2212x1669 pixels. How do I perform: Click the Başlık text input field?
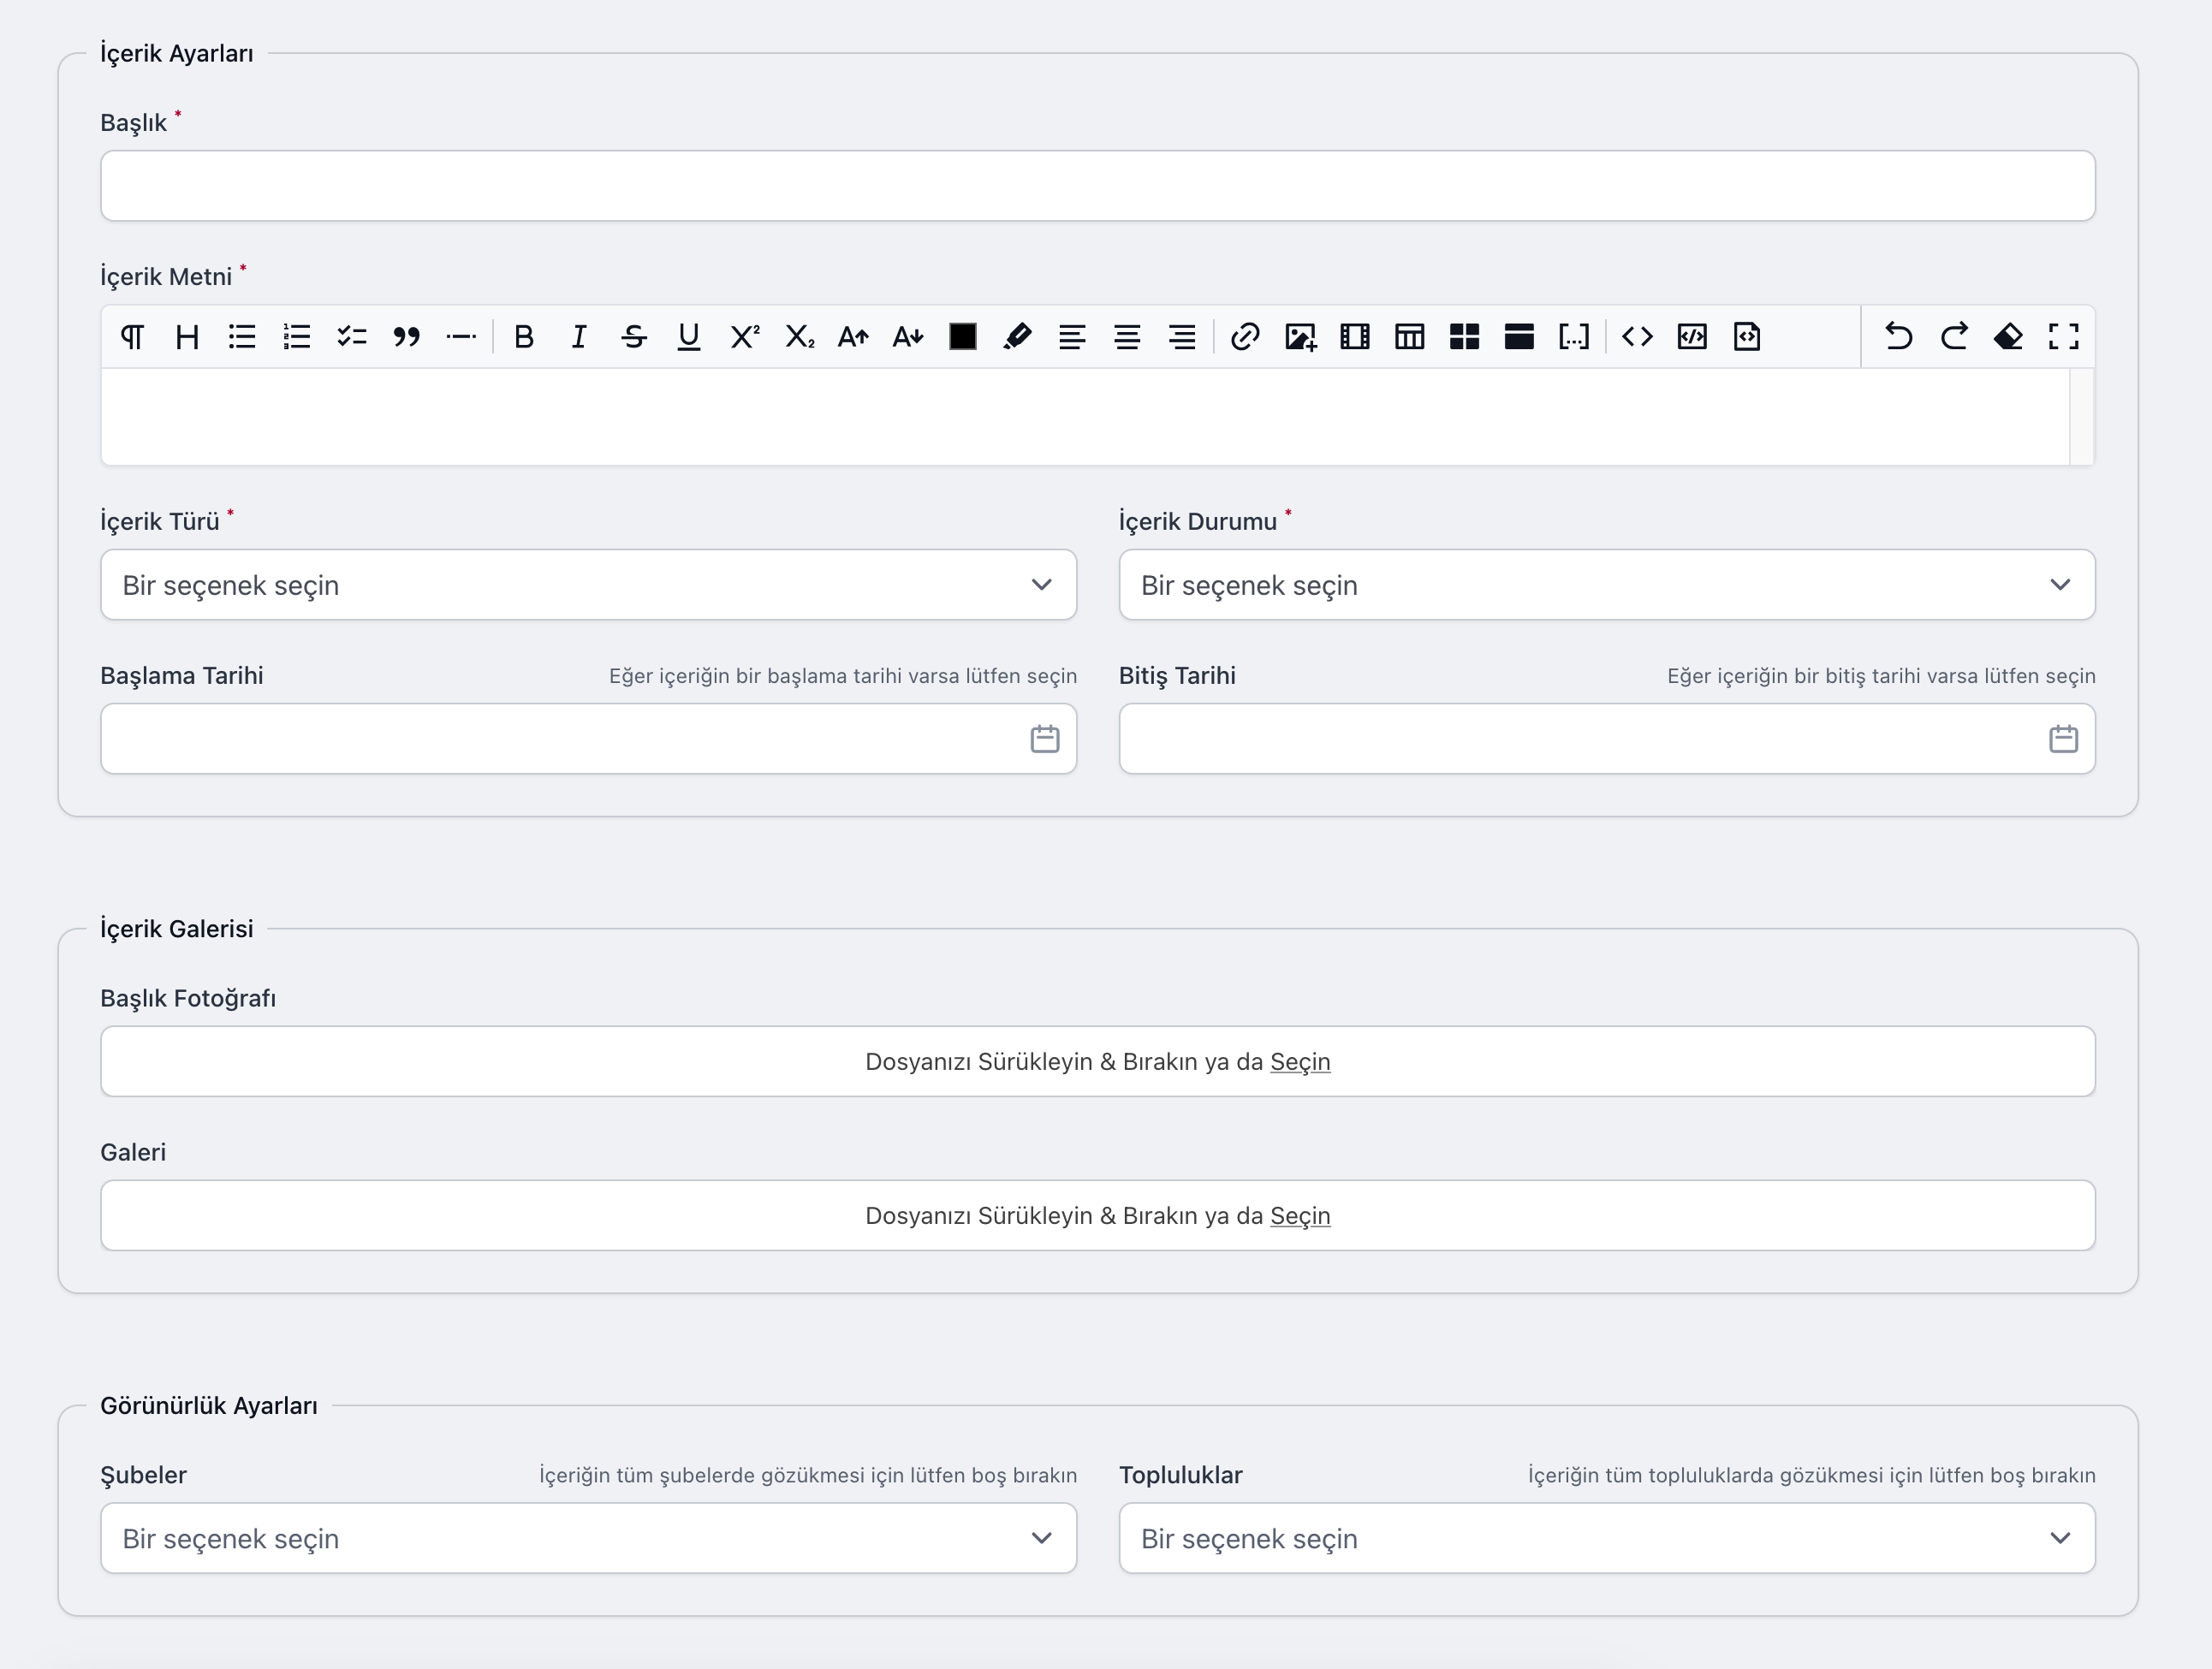click(x=1097, y=186)
